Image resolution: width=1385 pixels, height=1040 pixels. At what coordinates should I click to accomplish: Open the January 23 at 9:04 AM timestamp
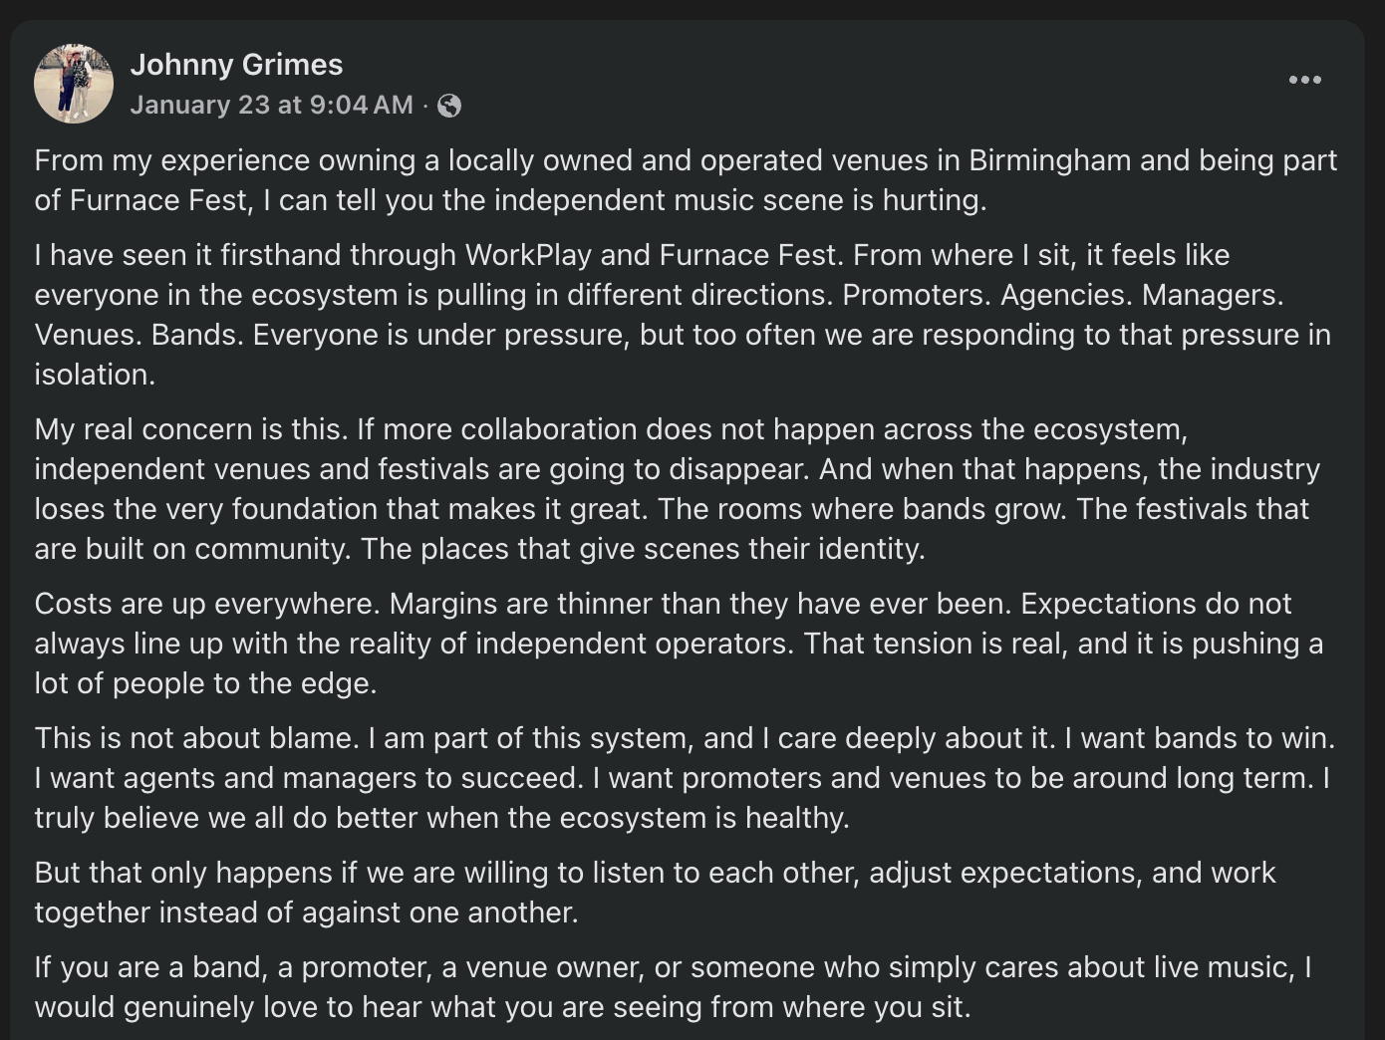(271, 105)
